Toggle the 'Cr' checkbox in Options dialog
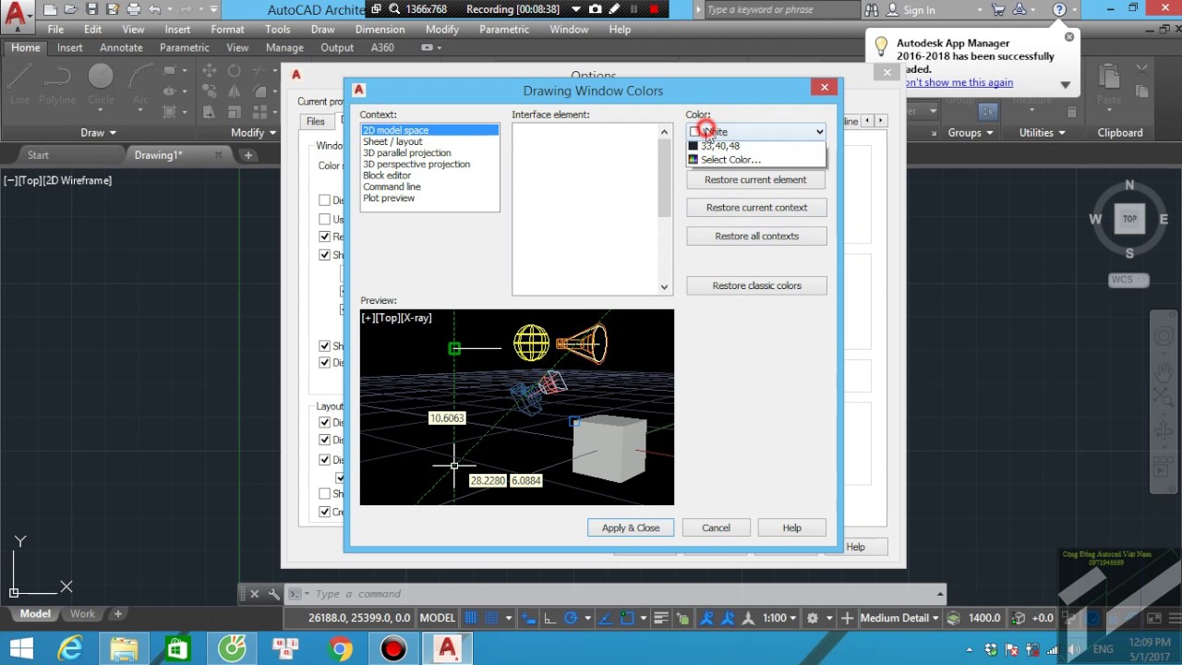The image size is (1182, 665). tap(324, 512)
